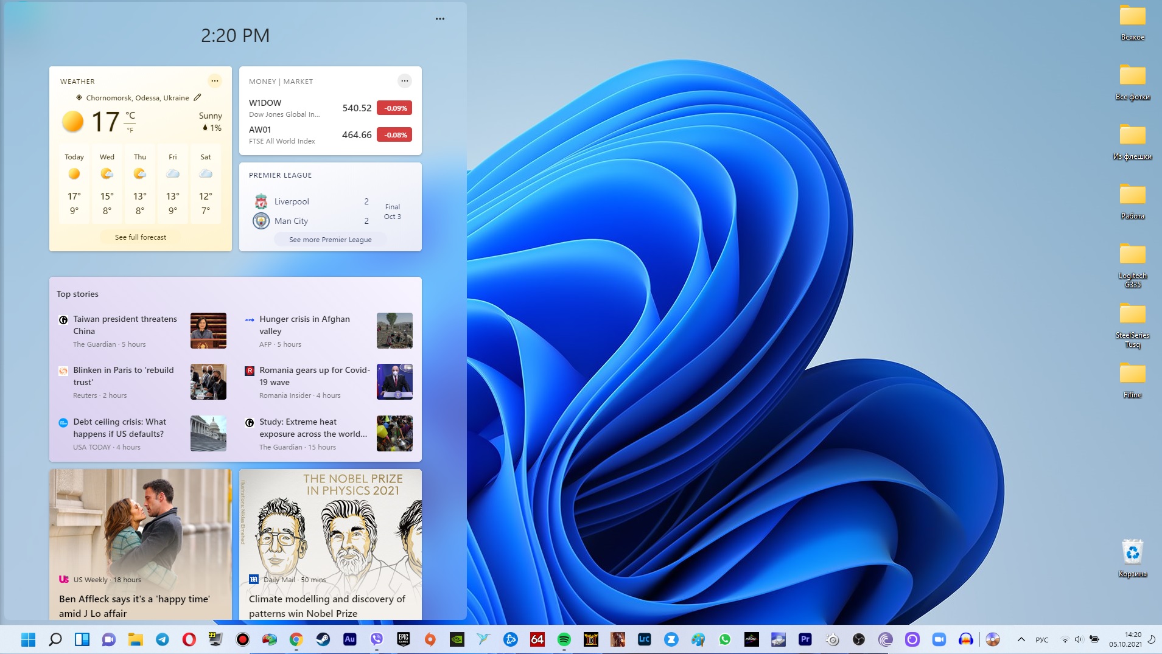
Task: Open Steam in the taskbar
Action: tap(323, 639)
